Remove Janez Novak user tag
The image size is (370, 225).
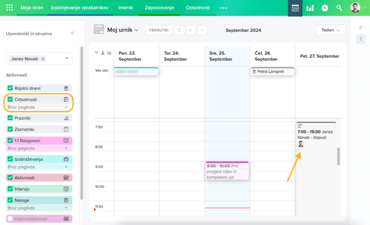click(x=43, y=59)
